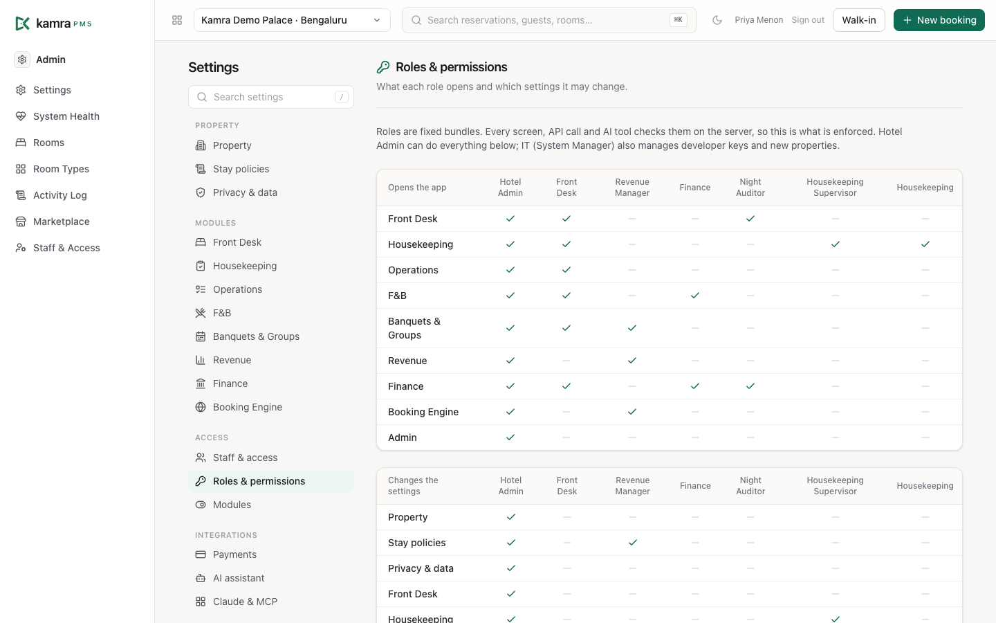This screenshot has height=623, width=996.
Task: Click the Revenue bar chart icon
Action: (x=201, y=360)
